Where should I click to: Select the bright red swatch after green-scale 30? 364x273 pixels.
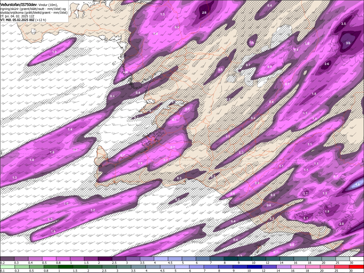coord(357,267)
